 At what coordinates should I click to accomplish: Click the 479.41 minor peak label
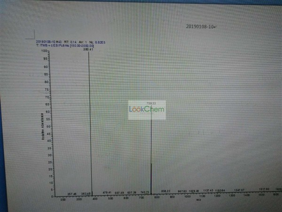(x=107, y=192)
